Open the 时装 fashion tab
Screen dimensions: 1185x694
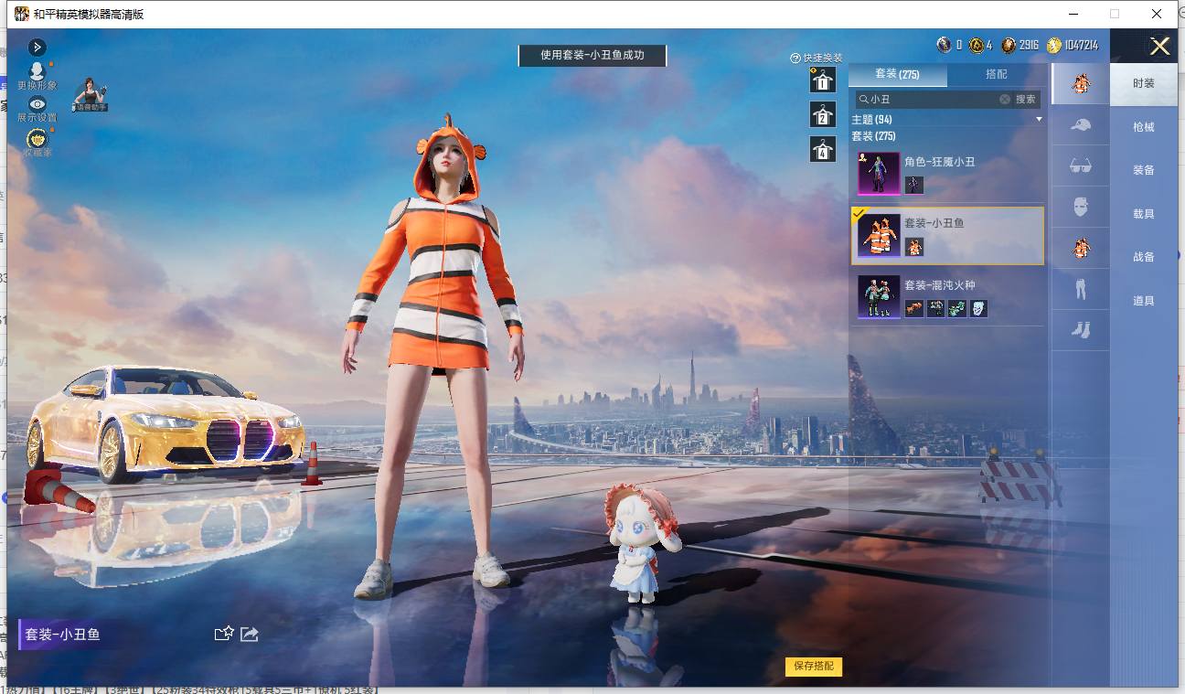click(1144, 83)
